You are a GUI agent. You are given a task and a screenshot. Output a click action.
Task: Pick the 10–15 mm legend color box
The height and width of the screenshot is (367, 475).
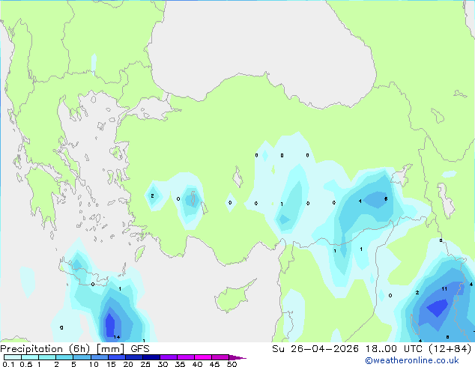99,357
